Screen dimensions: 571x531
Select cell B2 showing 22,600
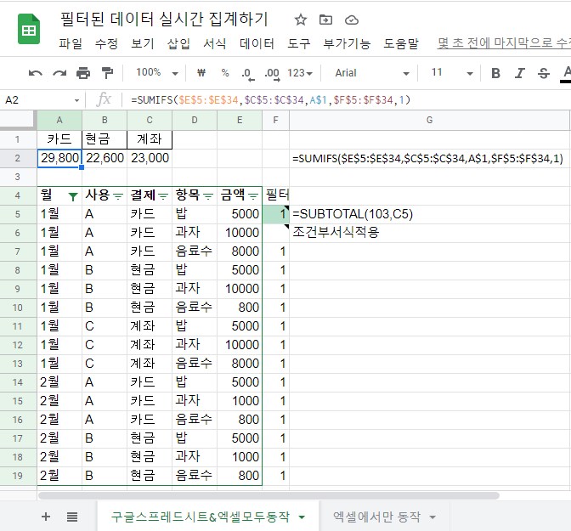pyautogui.click(x=105, y=158)
